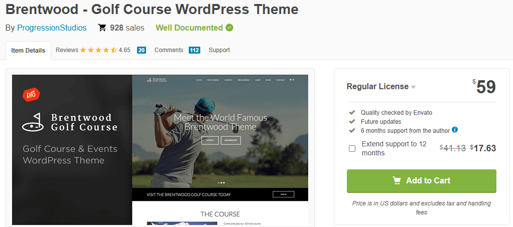Click the cart icon in the preview's navigation menu
513x227 pixels.
[x=291, y=80]
